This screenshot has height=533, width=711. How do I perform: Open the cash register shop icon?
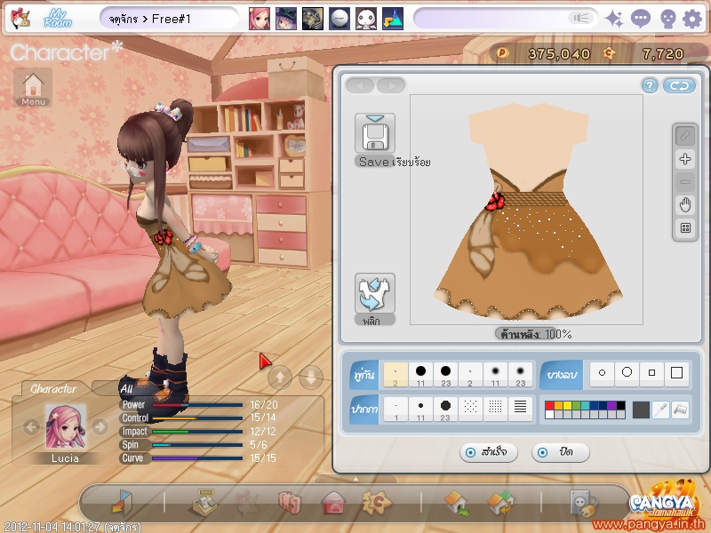pos(205,502)
